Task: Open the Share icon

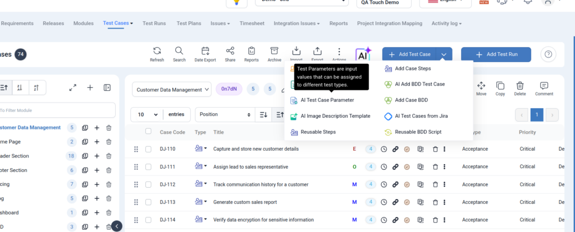Action: pyautogui.click(x=230, y=52)
